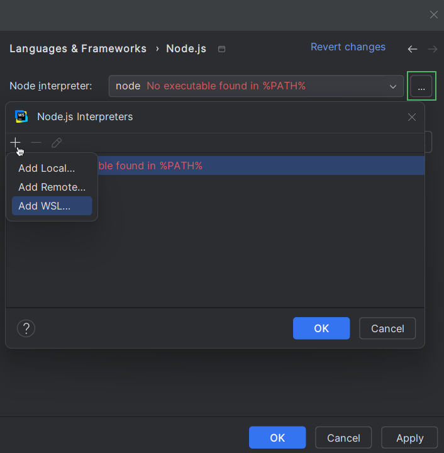Click the Revert changes link

click(348, 47)
